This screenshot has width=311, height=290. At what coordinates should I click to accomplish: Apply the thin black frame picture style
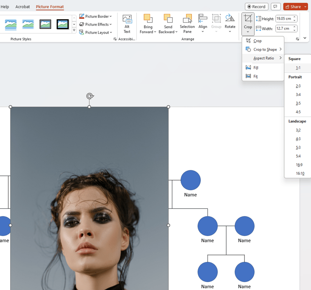(x=45, y=25)
